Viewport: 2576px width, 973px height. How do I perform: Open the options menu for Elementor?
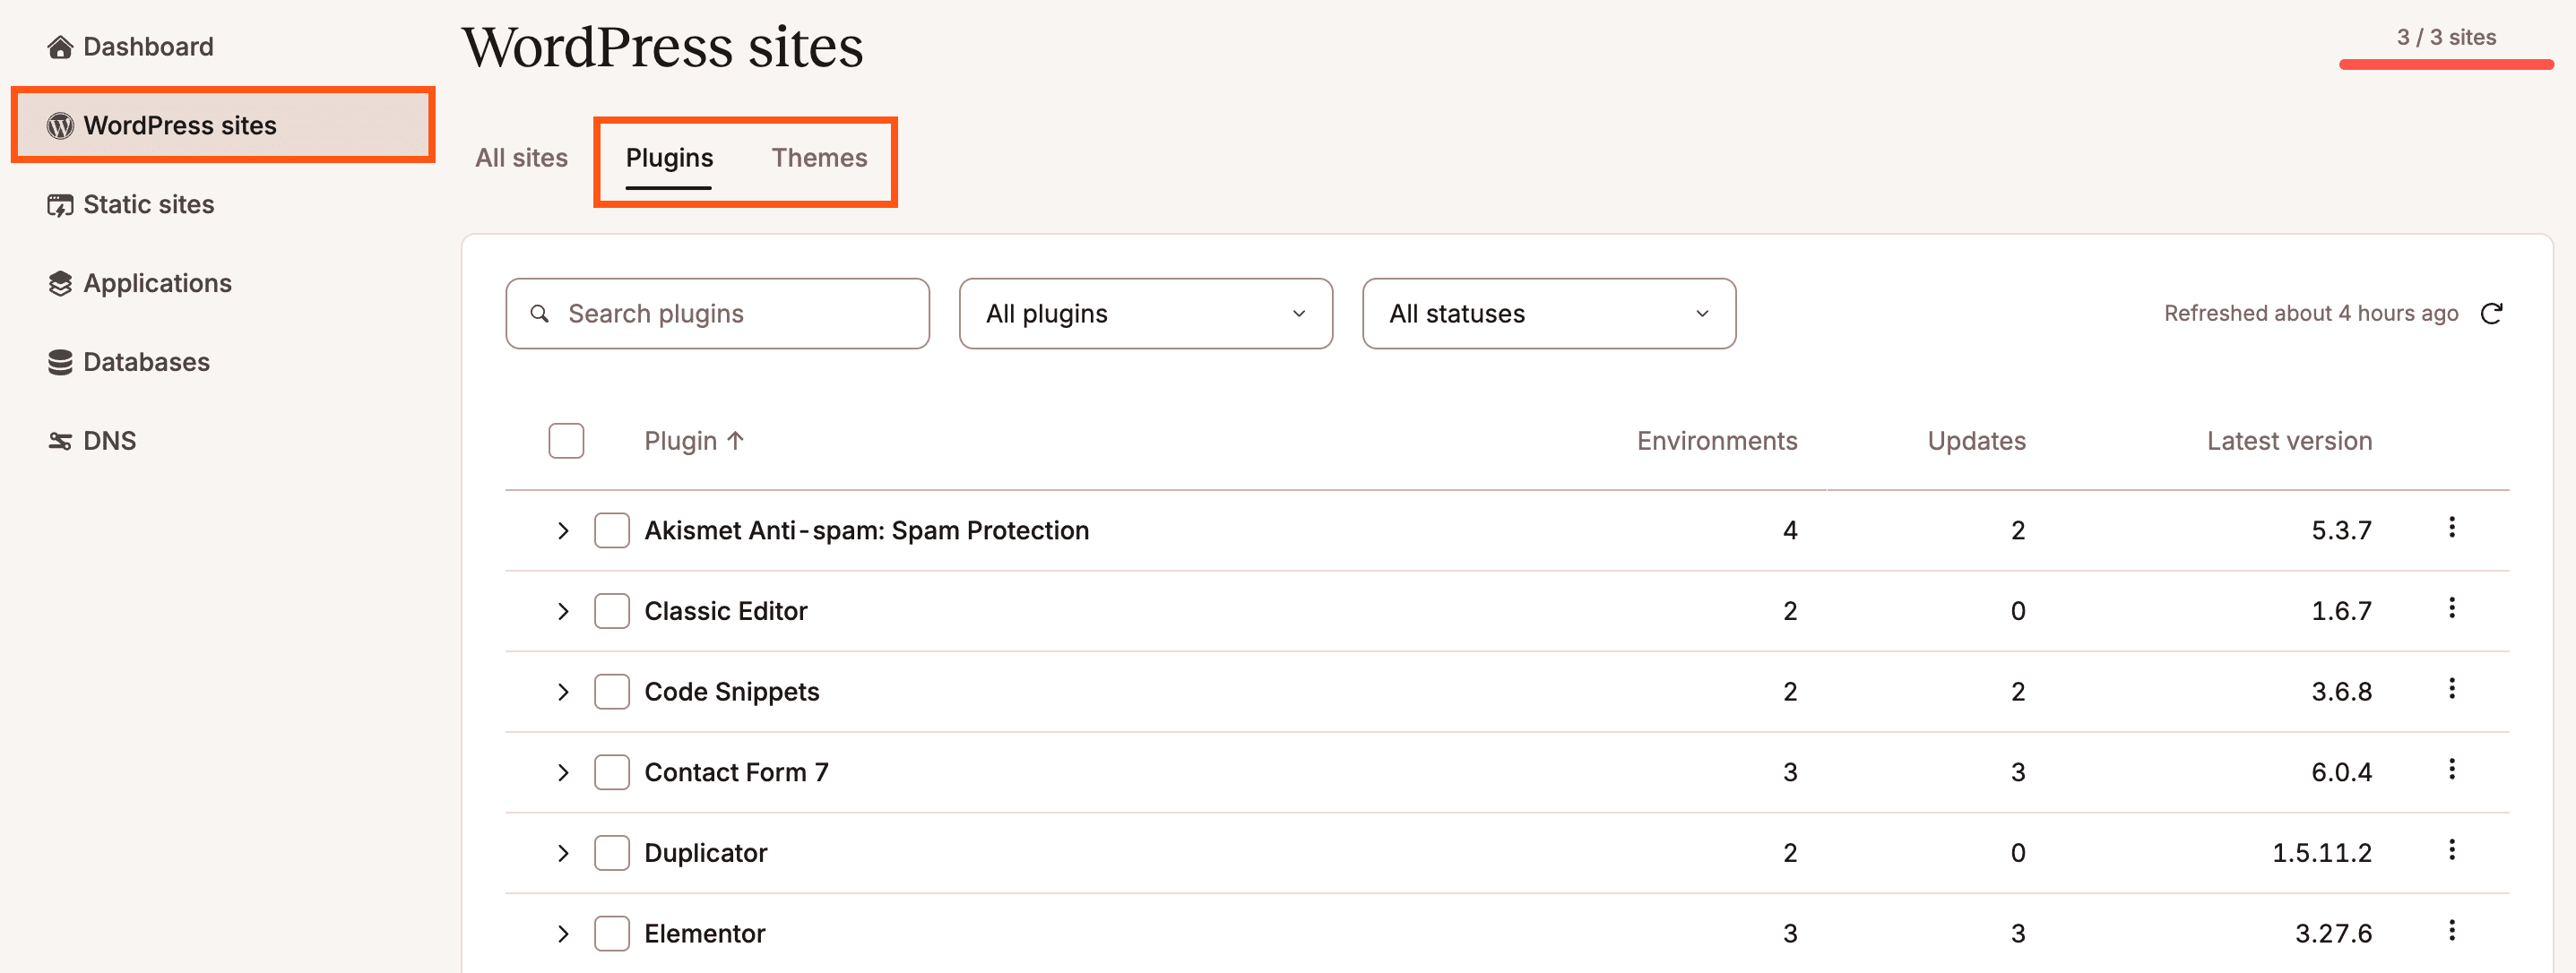2451,931
